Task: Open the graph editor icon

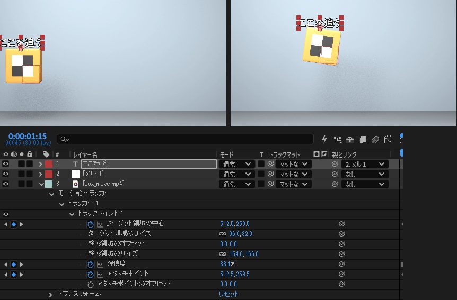Action: [388, 140]
